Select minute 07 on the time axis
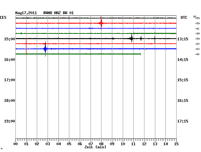This screenshot has height=152, width=201. [91, 144]
